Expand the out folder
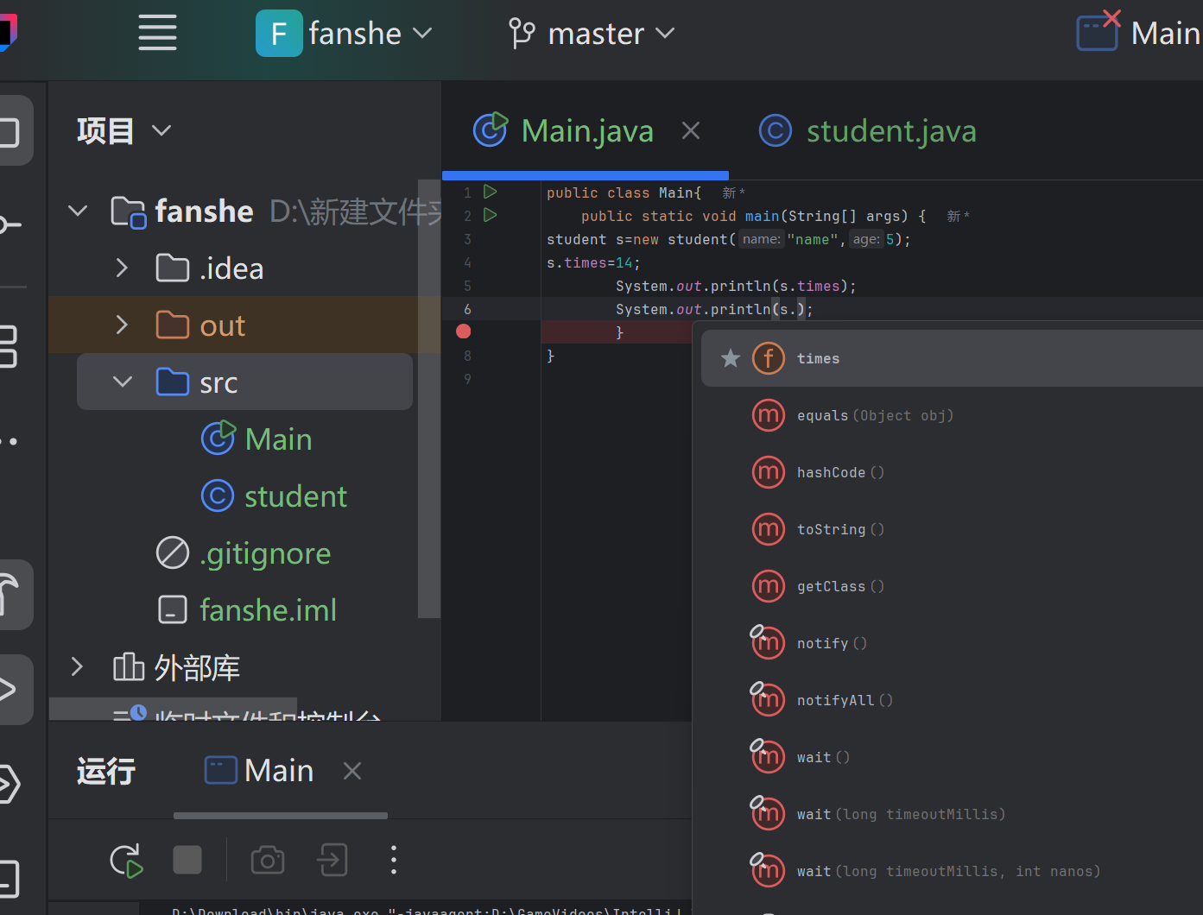The height and width of the screenshot is (915, 1203). click(122, 325)
